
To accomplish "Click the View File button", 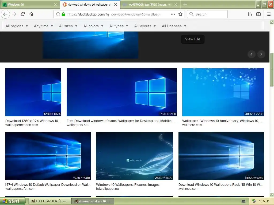I will tap(193, 39).
